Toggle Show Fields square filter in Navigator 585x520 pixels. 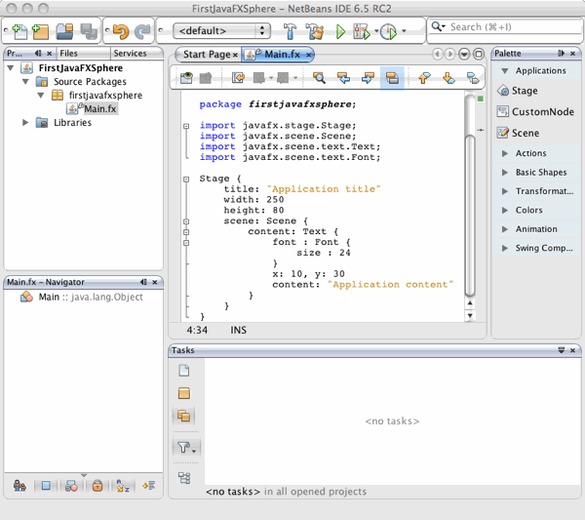[46, 486]
